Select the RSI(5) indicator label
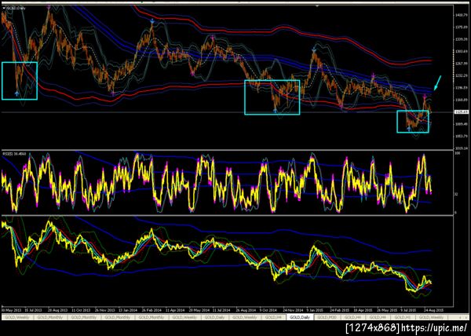This screenshot has width=471, height=336. (x=14, y=154)
